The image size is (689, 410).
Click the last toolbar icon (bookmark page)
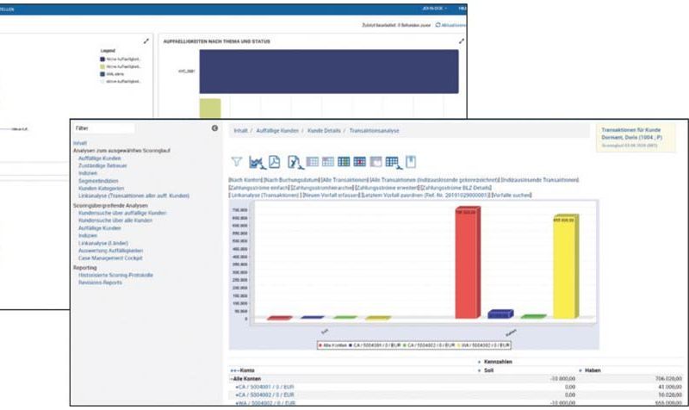pyautogui.click(x=411, y=162)
